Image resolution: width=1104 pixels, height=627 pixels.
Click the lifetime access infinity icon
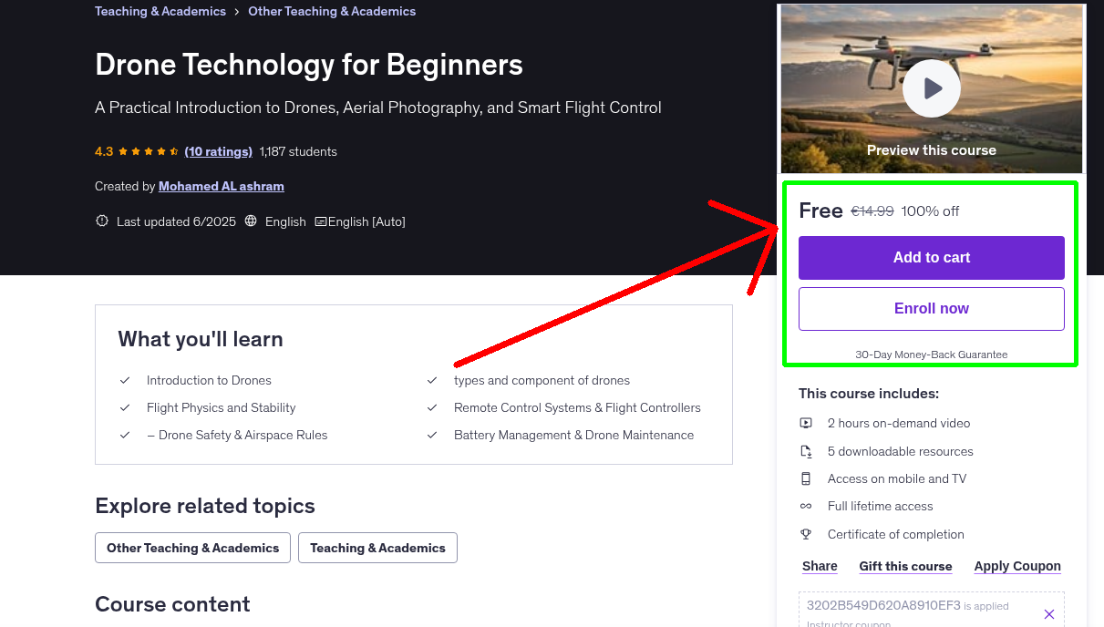pos(806,506)
